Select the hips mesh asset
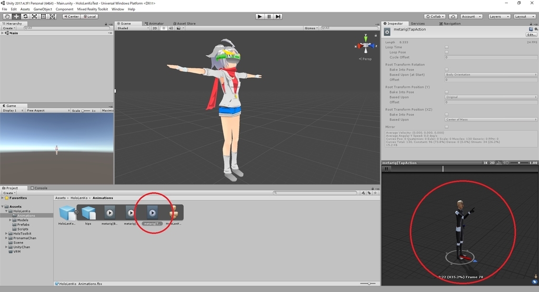 [88, 213]
